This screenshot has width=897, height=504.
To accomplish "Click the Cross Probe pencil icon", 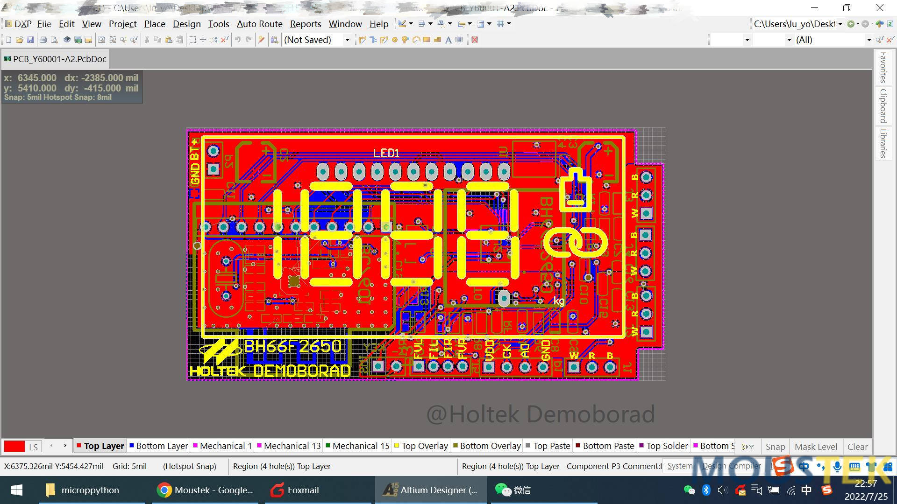I will click(x=261, y=40).
